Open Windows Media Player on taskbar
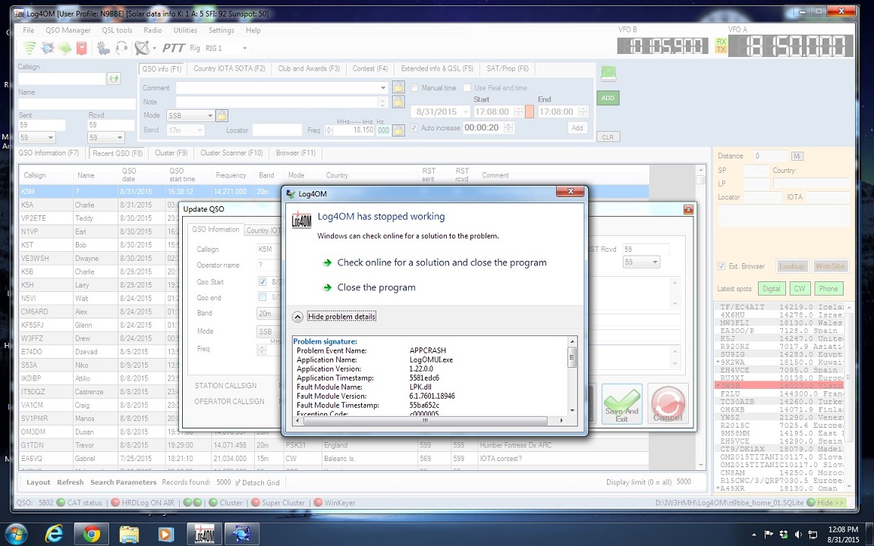Viewport: 874px width, 546px height. [165, 534]
